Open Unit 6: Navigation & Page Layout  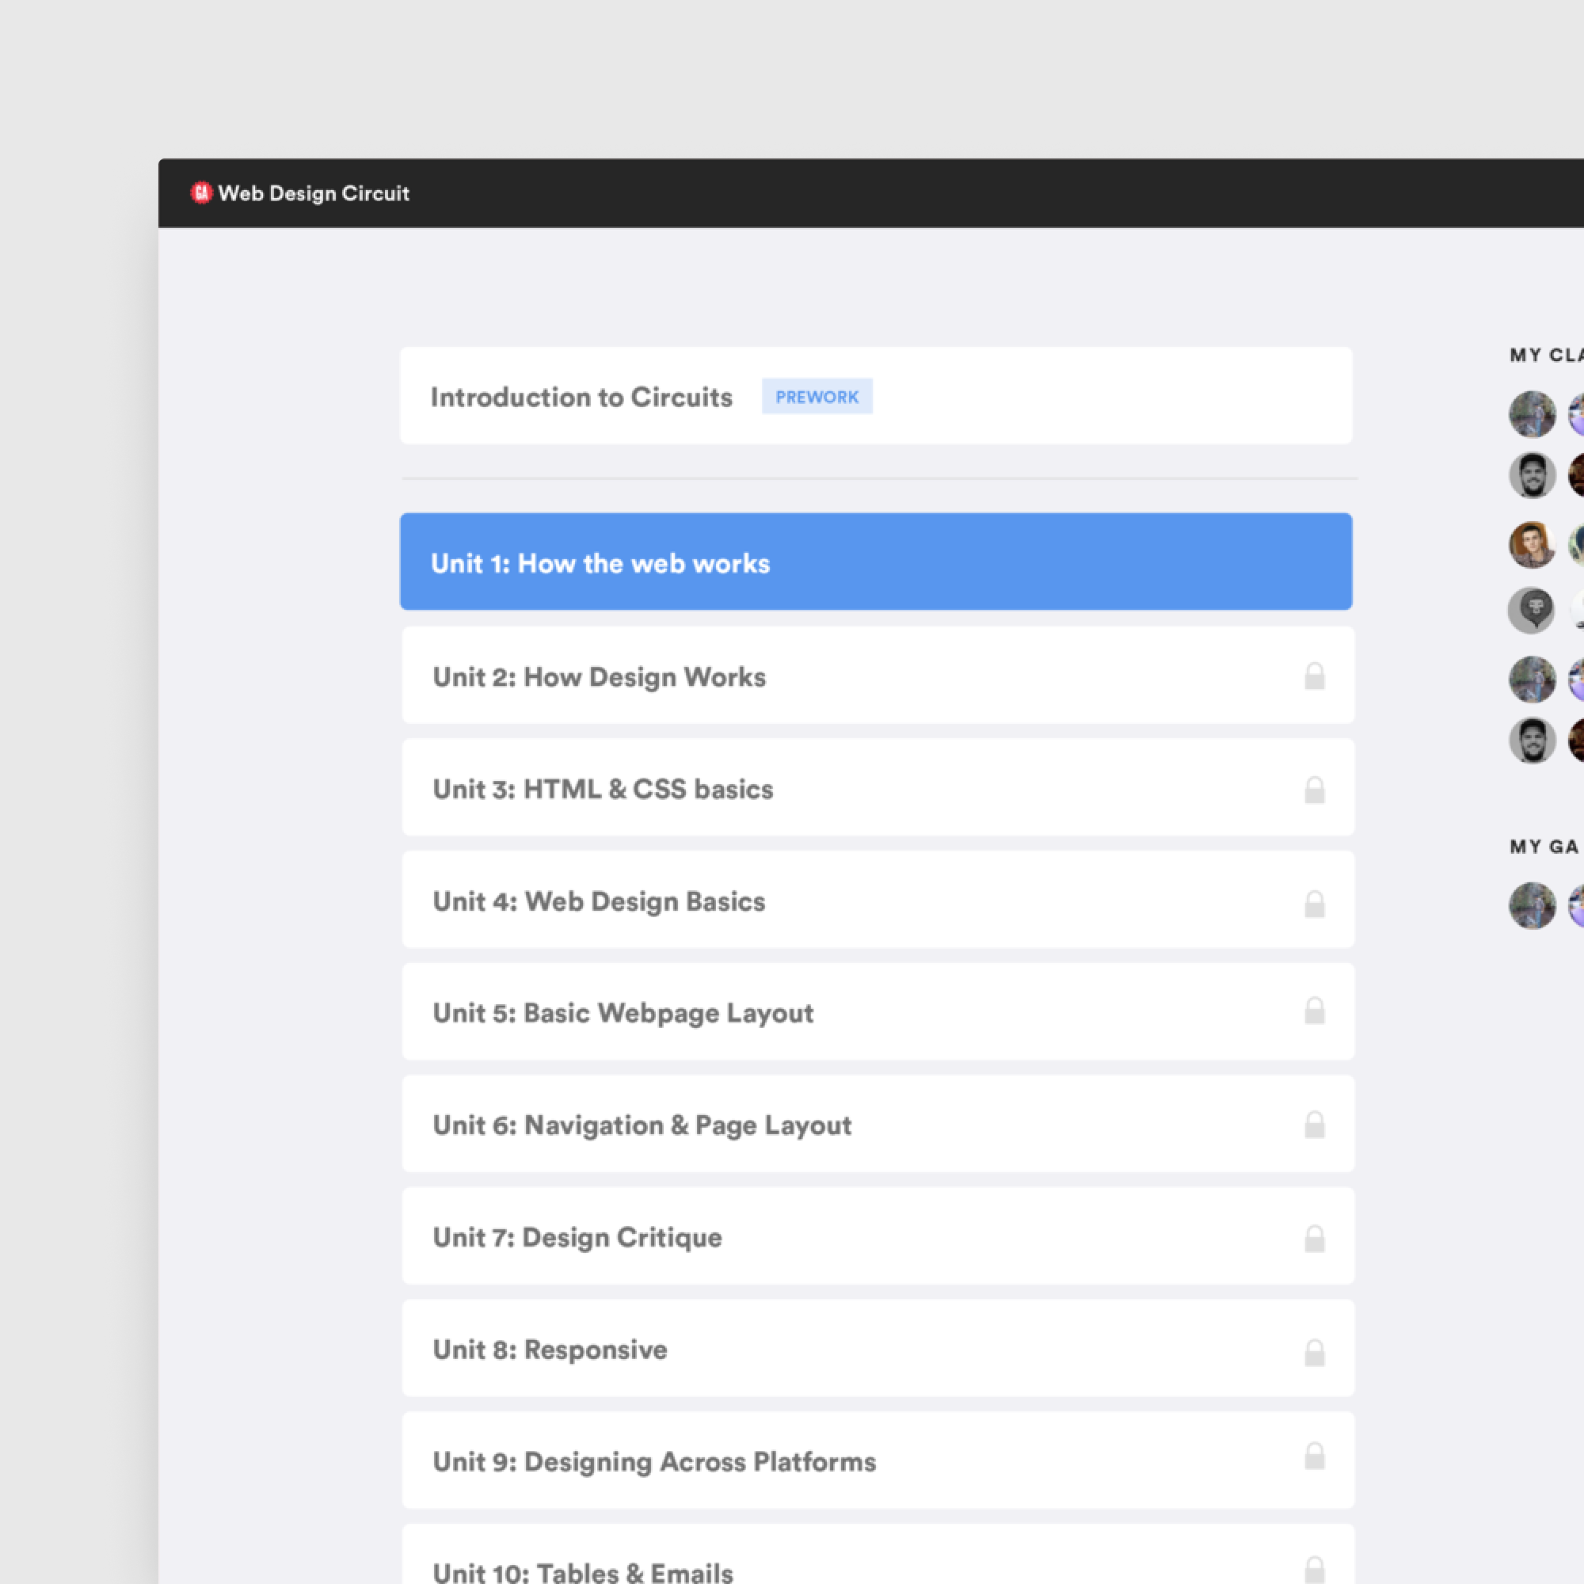642,1125
